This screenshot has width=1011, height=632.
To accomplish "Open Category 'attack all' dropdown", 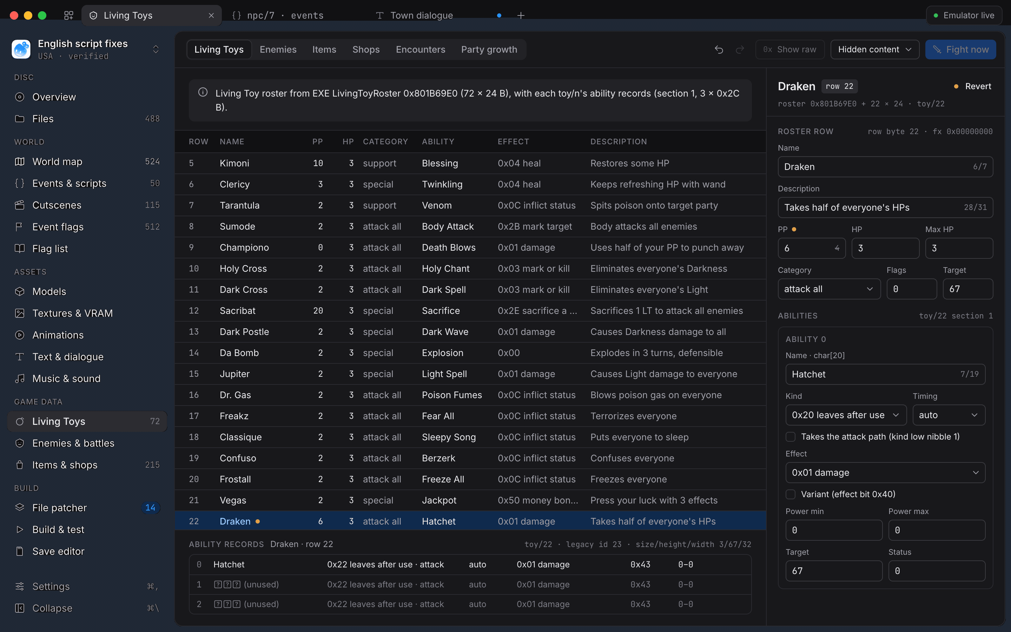I will 829,289.
